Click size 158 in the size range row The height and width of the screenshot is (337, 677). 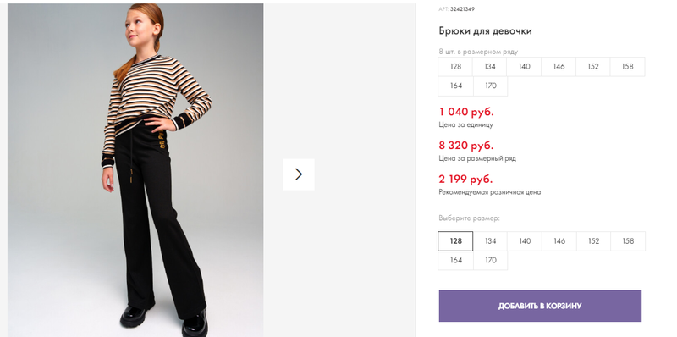628,67
